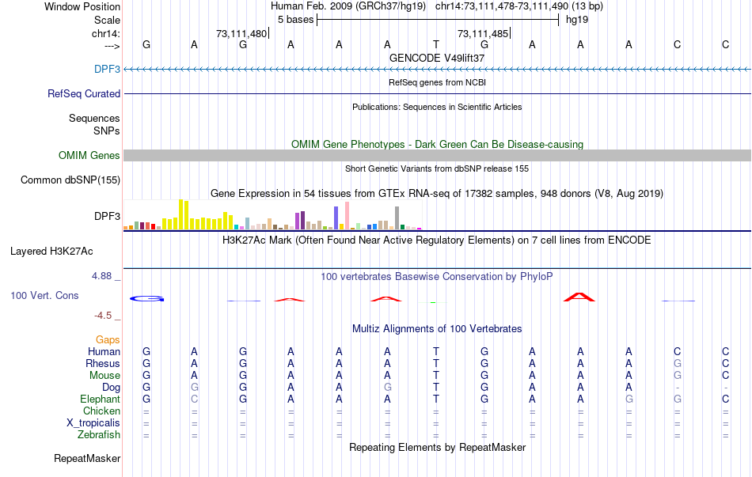
Task: Click the Chicken alignment row label
Action: click(x=101, y=411)
